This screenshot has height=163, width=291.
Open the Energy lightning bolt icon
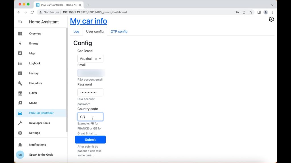(20, 43)
